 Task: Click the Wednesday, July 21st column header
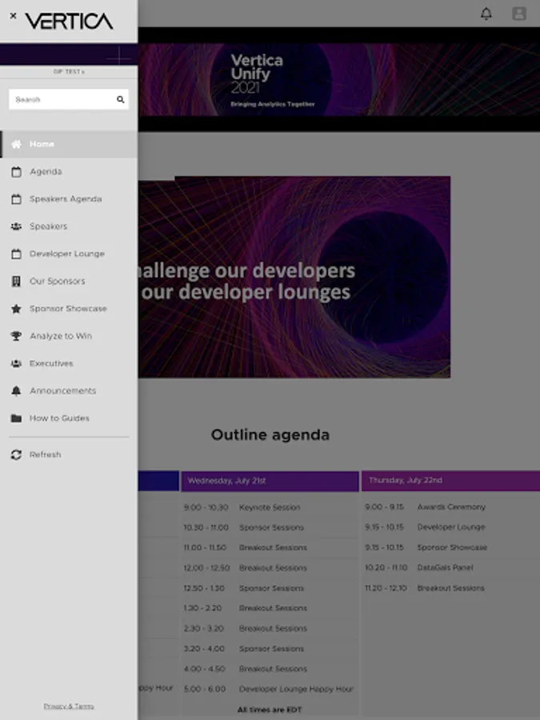click(x=270, y=481)
